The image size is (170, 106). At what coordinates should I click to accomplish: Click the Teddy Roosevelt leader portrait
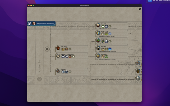point(34,23)
